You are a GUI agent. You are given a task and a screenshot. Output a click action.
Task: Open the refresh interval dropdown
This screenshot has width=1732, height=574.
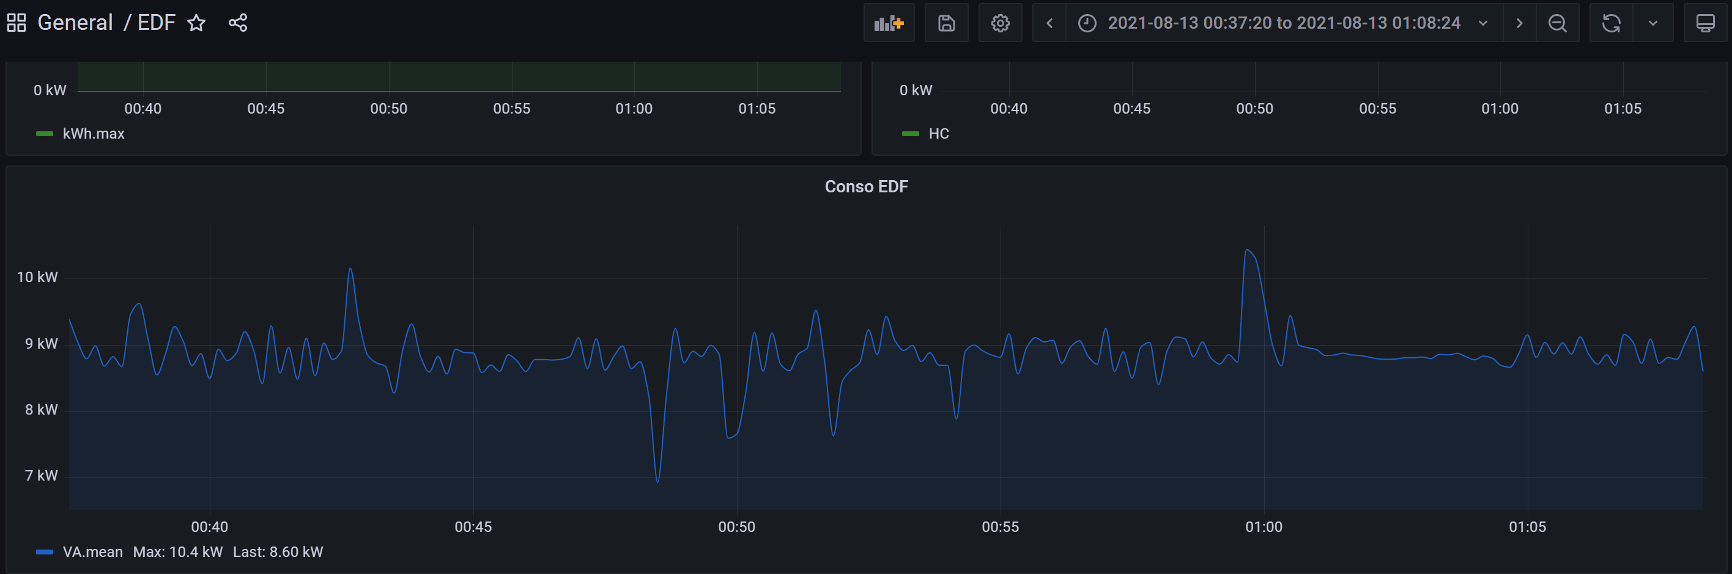pyautogui.click(x=1653, y=23)
